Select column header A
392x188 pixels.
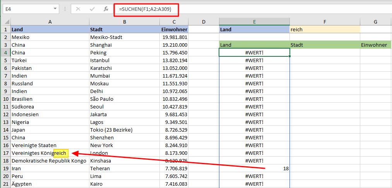pyautogui.click(x=50, y=22)
